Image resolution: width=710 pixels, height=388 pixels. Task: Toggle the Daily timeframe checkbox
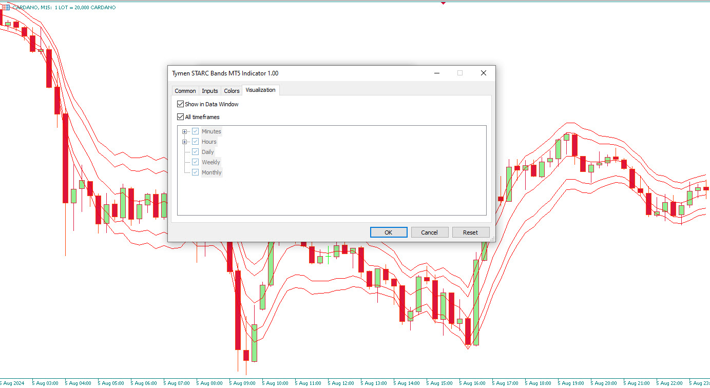click(x=195, y=152)
